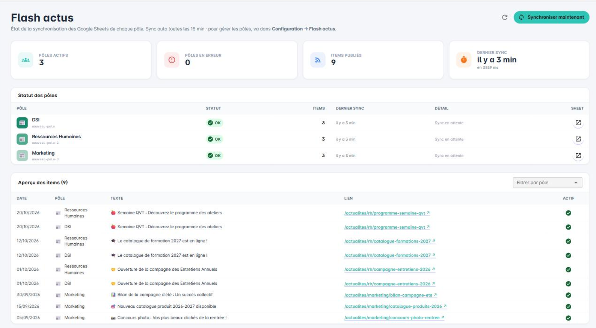The width and height of the screenshot is (596, 328).
Task: Open the Marketing sheet external link
Action: click(x=578, y=156)
